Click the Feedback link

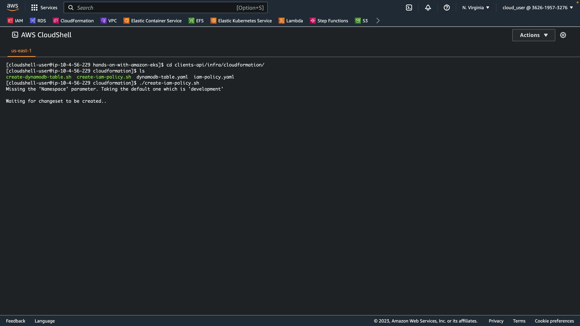coord(16,321)
